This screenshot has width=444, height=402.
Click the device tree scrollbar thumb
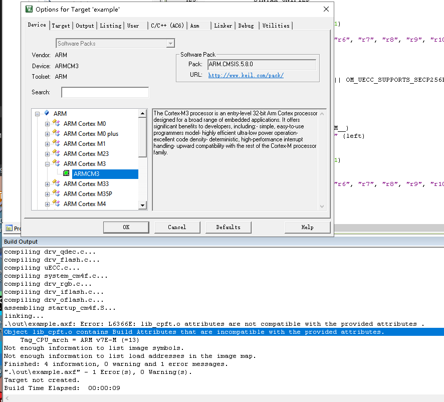tap(143, 137)
